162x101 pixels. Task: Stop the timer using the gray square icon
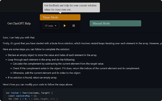74,26
